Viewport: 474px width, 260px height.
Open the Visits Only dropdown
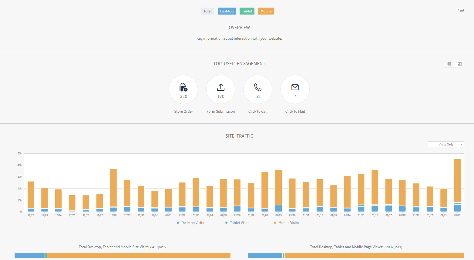point(446,144)
